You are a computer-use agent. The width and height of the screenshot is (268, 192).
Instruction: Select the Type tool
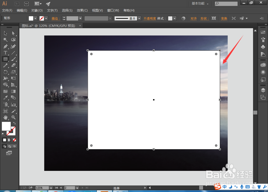pyautogui.click(x=5, y=53)
